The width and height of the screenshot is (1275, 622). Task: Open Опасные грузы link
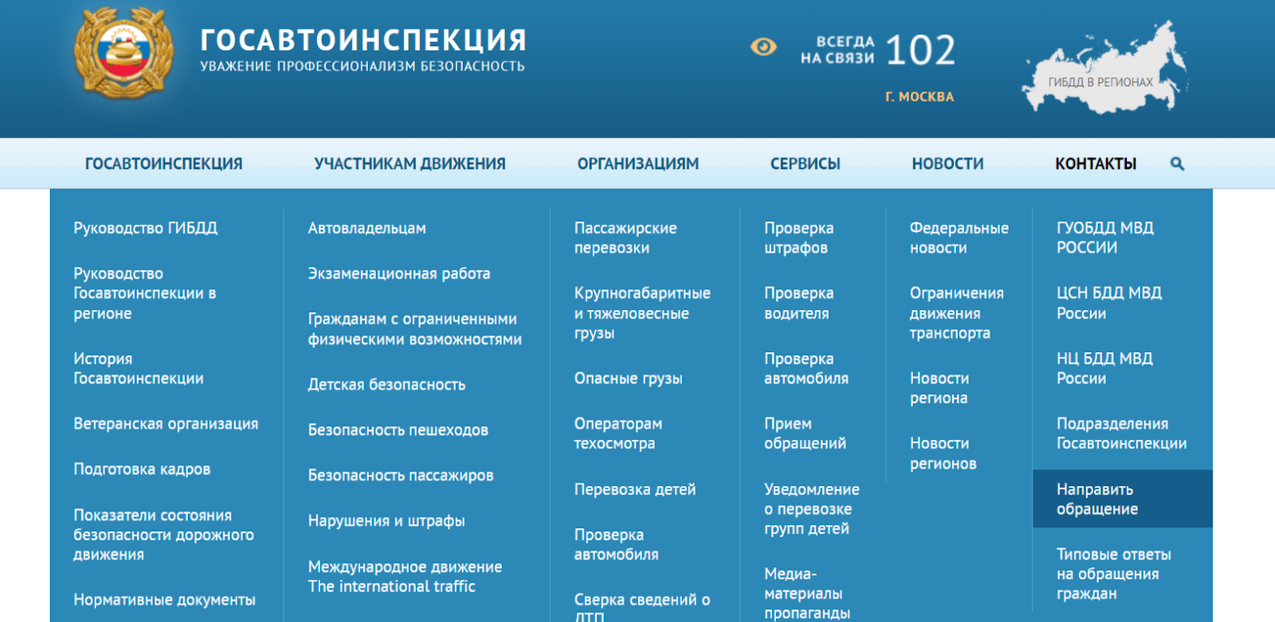pos(628,379)
